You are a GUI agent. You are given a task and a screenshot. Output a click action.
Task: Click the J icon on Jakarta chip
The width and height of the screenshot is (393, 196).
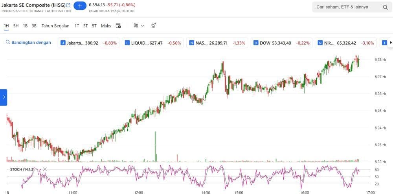pyautogui.click(x=63, y=43)
